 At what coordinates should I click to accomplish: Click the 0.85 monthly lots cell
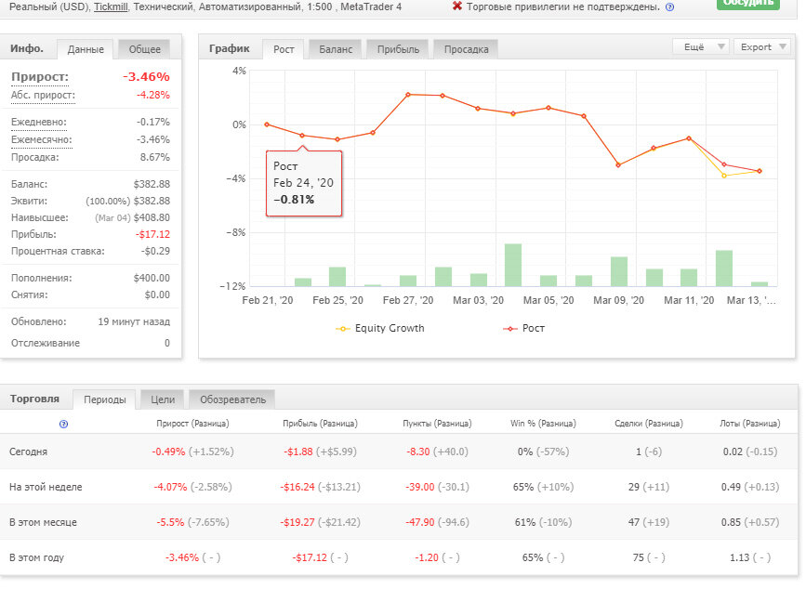(731, 523)
